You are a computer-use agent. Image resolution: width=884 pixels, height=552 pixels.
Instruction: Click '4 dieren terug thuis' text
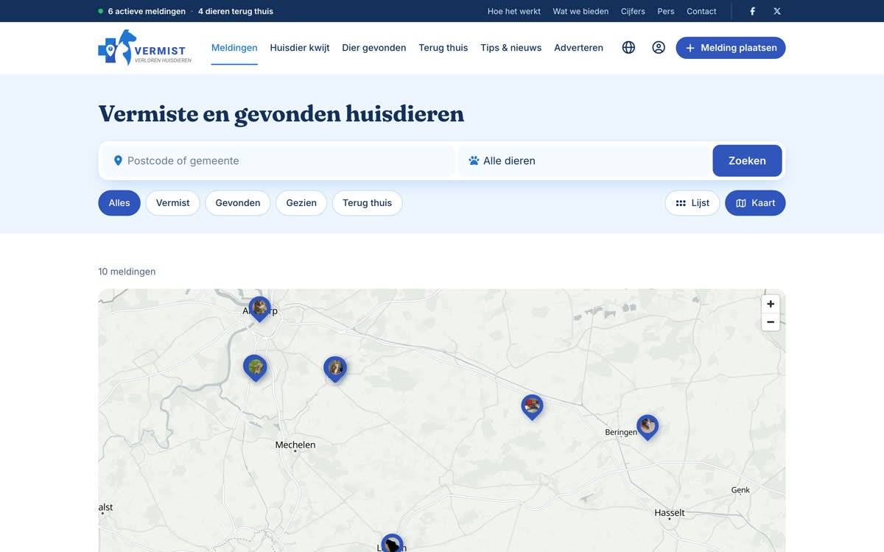pyautogui.click(x=236, y=11)
